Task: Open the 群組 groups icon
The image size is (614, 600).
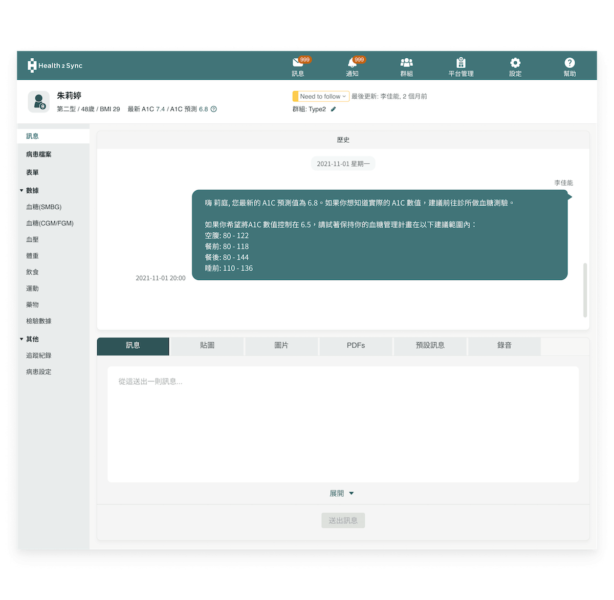Action: tap(406, 63)
